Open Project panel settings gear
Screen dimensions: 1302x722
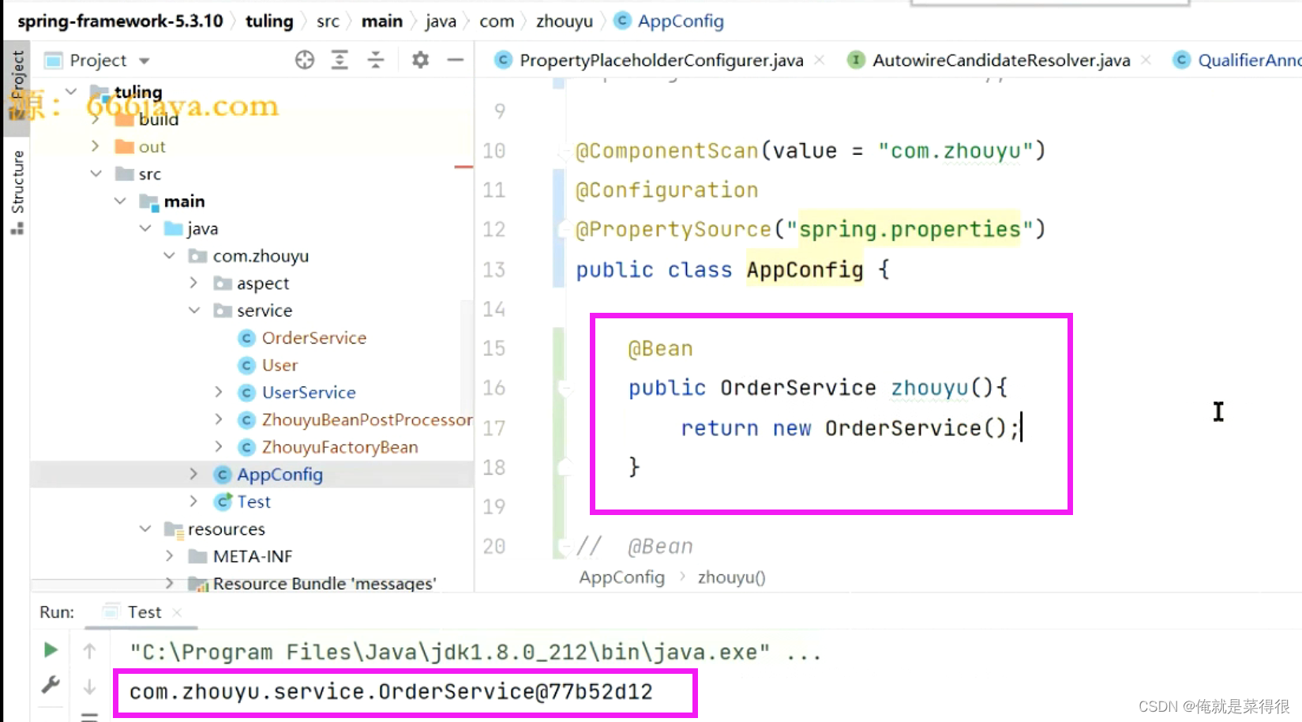(x=420, y=60)
